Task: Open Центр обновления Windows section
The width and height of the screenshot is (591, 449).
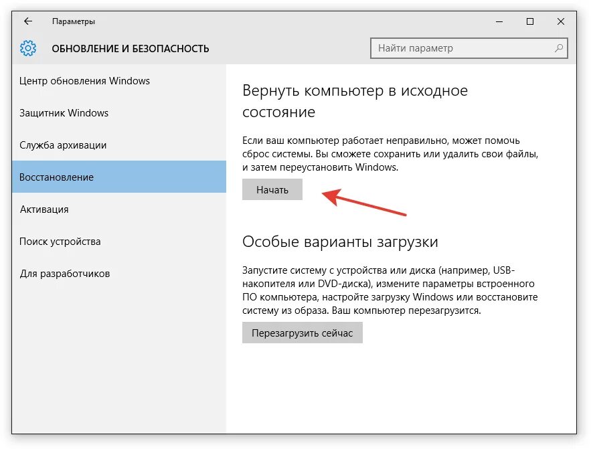Action: click(118, 80)
